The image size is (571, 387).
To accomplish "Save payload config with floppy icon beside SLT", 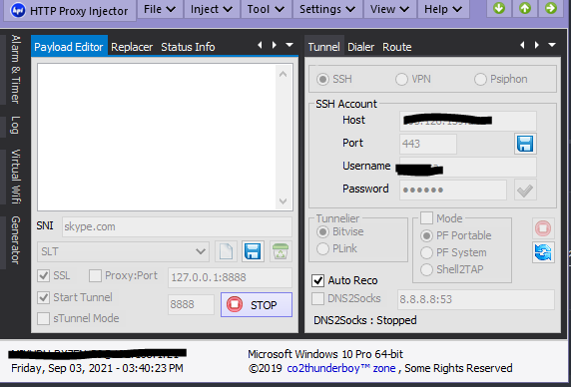I will pos(254,251).
